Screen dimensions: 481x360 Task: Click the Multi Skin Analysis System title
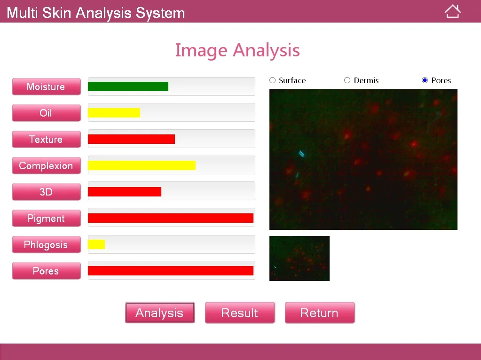tap(96, 13)
